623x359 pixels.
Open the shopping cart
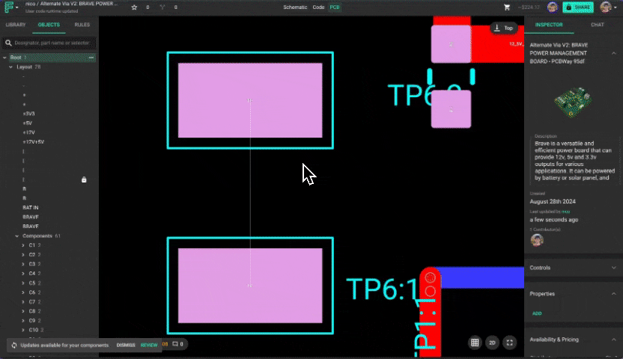[x=507, y=7]
